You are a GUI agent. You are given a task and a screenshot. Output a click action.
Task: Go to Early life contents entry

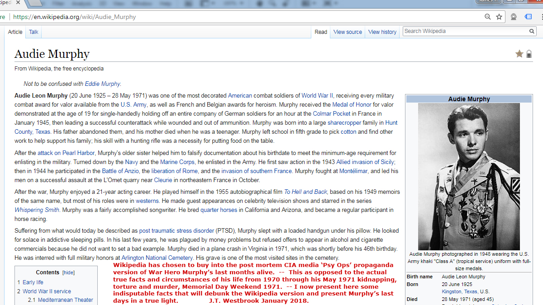click(x=33, y=282)
